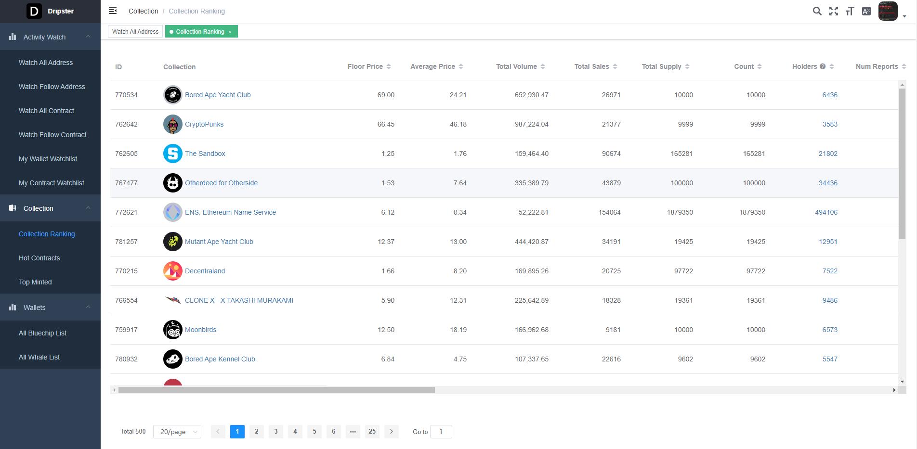Image resolution: width=917 pixels, height=449 pixels.
Task: Sort table by Count column
Action: point(760,66)
